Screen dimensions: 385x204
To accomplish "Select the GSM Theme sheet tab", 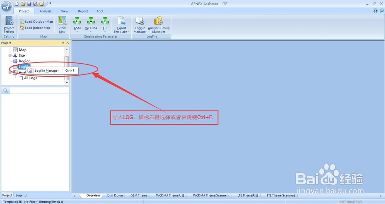I will 139,195.
